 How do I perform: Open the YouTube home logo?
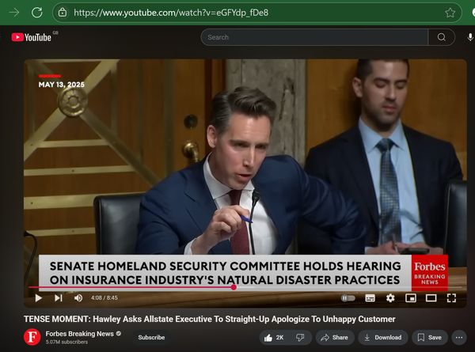pyautogui.click(x=32, y=37)
